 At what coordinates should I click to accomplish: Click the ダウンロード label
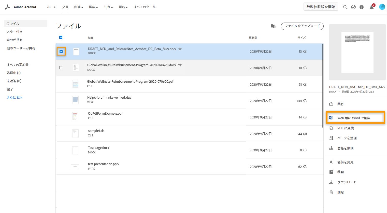(347, 182)
